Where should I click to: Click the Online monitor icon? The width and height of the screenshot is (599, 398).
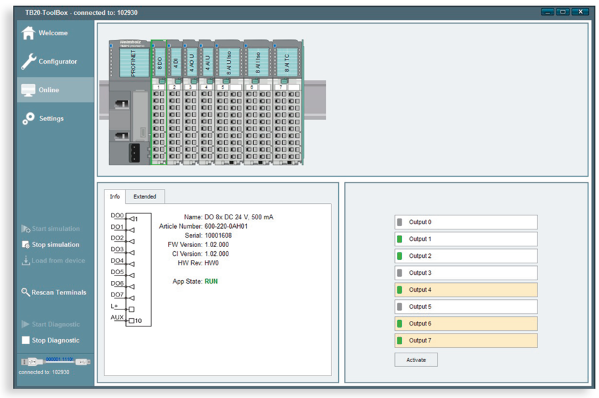tap(28, 90)
